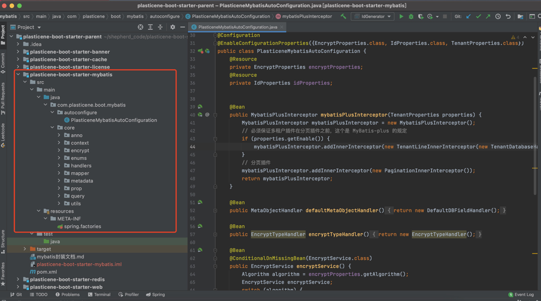Toggle the Structure side panel
Image resolution: width=541 pixels, height=301 pixels.
3,241
